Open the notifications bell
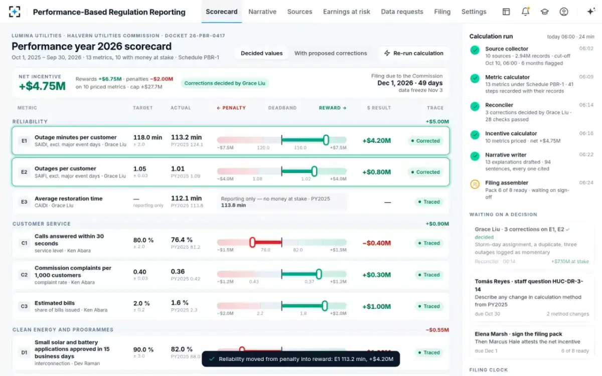The image size is (602, 376). coord(525,12)
